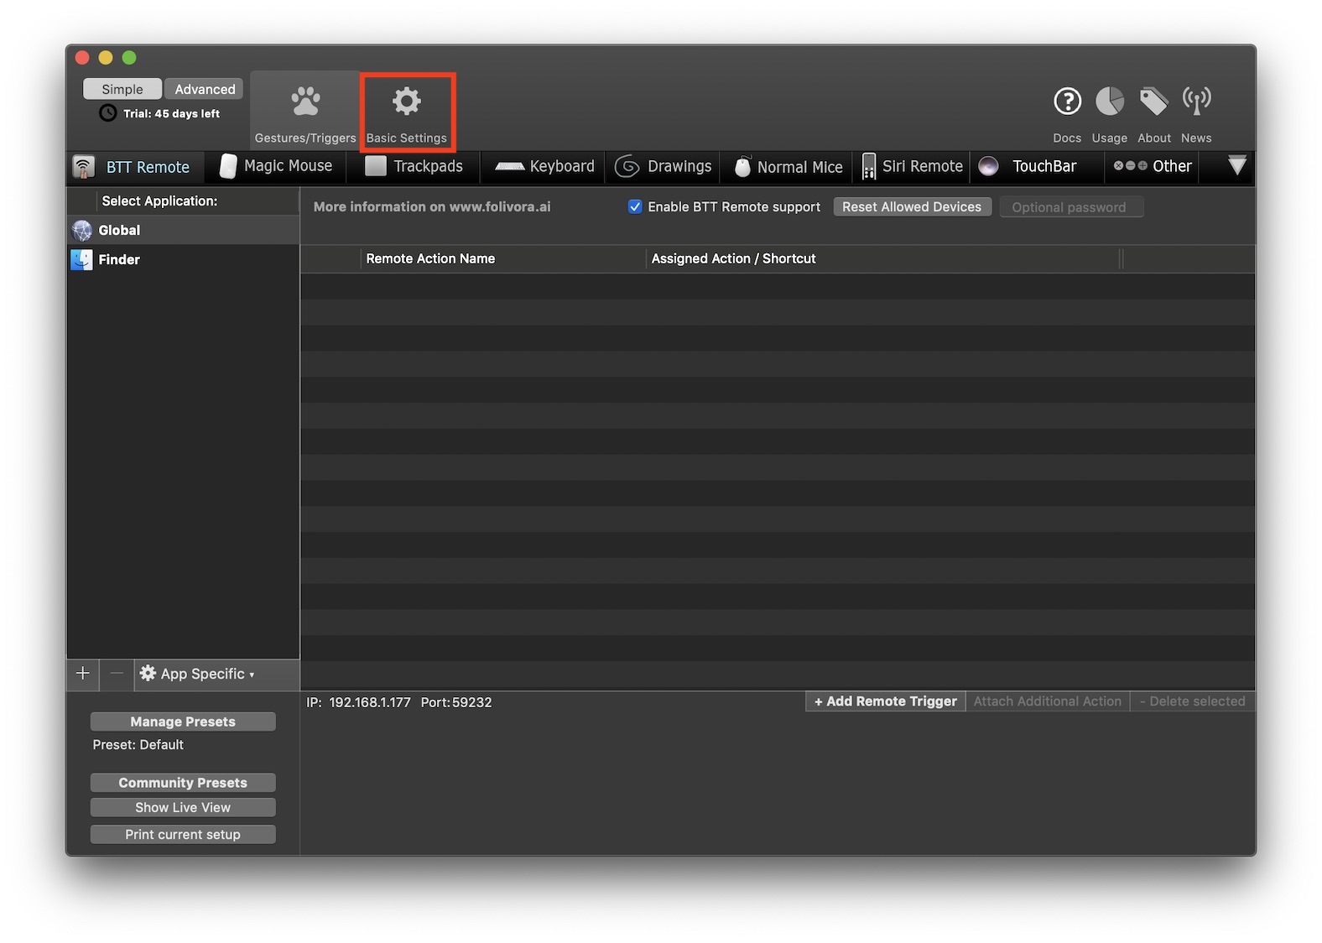Image resolution: width=1322 pixels, height=943 pixels.
Task: Click Assigned Action / Shortcut column header
Action: pyautogui.click(x=883, y=258)
